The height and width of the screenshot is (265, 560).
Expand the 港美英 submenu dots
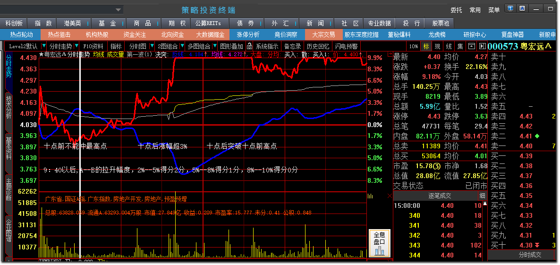88,24
